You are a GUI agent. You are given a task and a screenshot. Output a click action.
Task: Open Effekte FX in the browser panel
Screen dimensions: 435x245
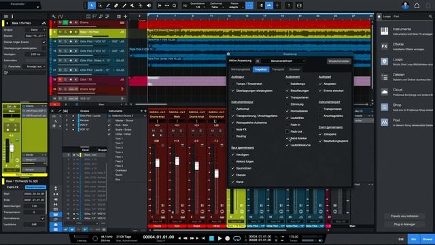coord(405,46)
